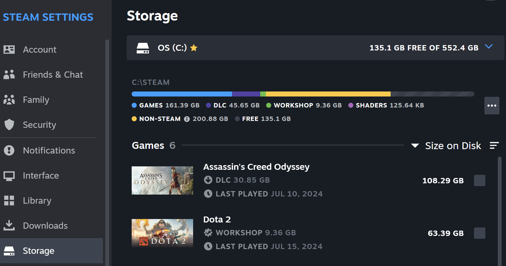Click the Assassin's Creed Odyssey title
Viewport: 506px width, 266px height.
coord(256,167)
